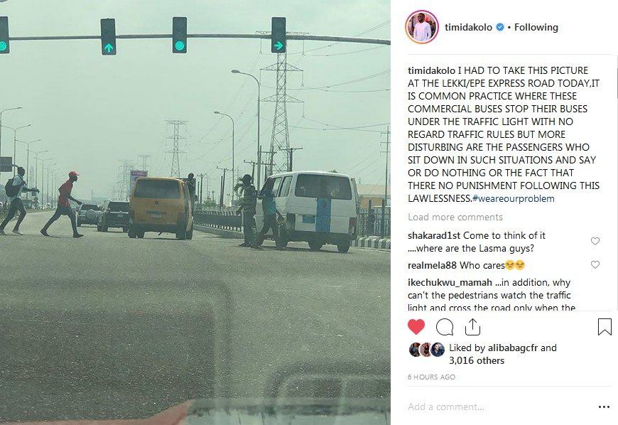The width and height of the screenshot is (618, 425).
Task: Like realmela88's comment with the heart
Action: click(x=595, y=264)
